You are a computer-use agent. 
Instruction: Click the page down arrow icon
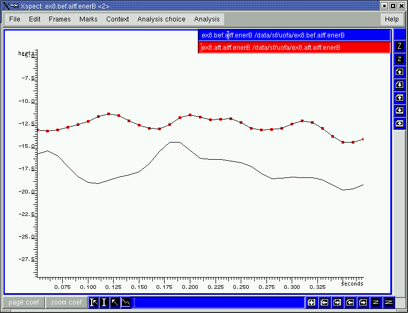(x=399, y=85)
